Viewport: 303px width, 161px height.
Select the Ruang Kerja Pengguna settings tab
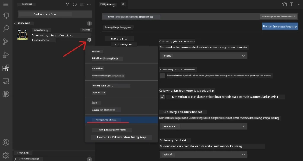118,28
